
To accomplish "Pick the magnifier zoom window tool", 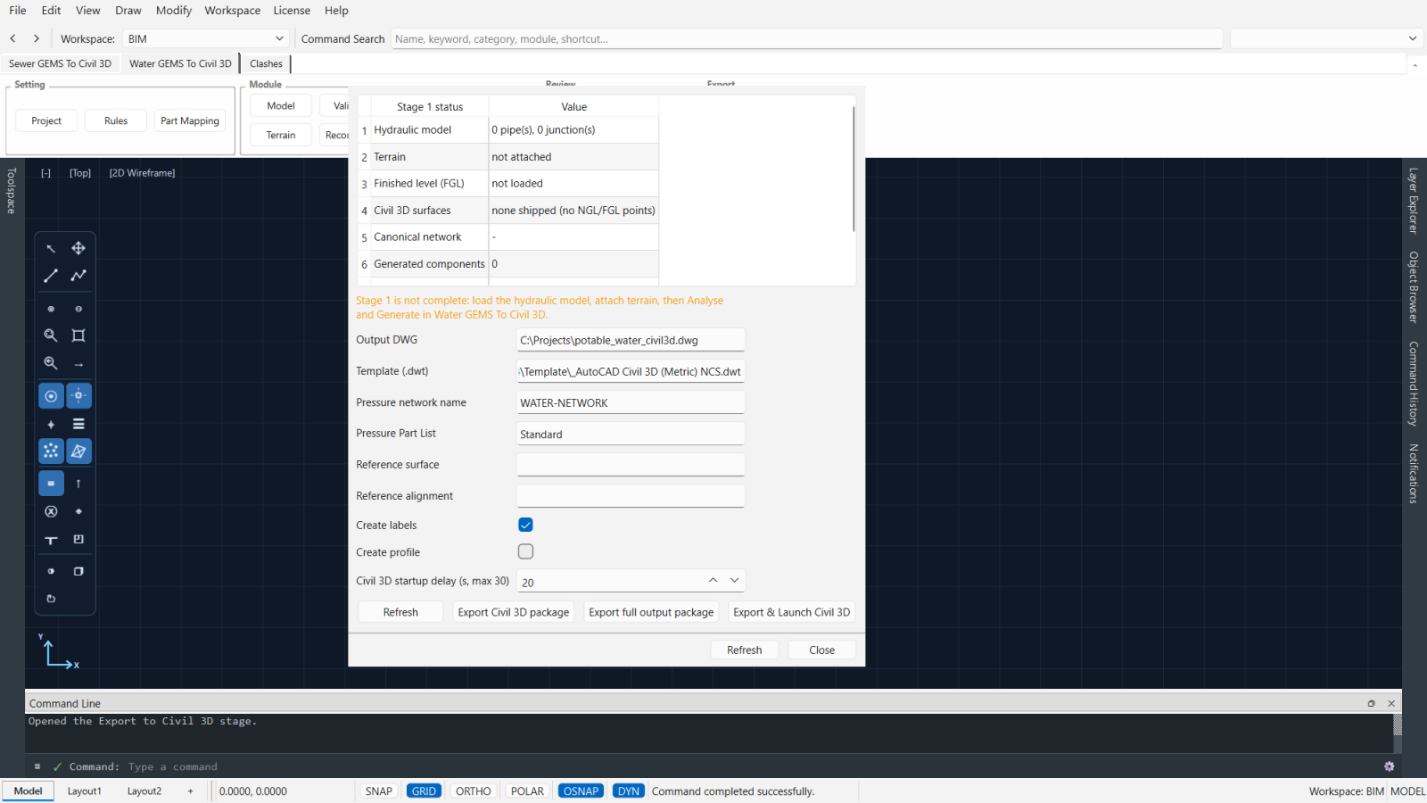I will tap(51, 335).
